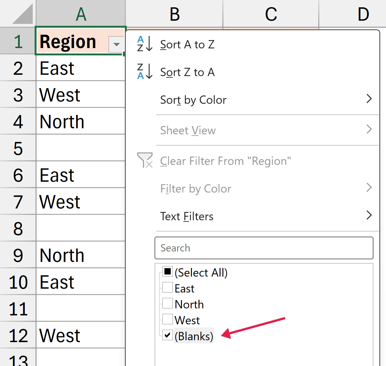
Task: Expand the Filter by Color submenu arrow
Action: (x=369, y=187)
